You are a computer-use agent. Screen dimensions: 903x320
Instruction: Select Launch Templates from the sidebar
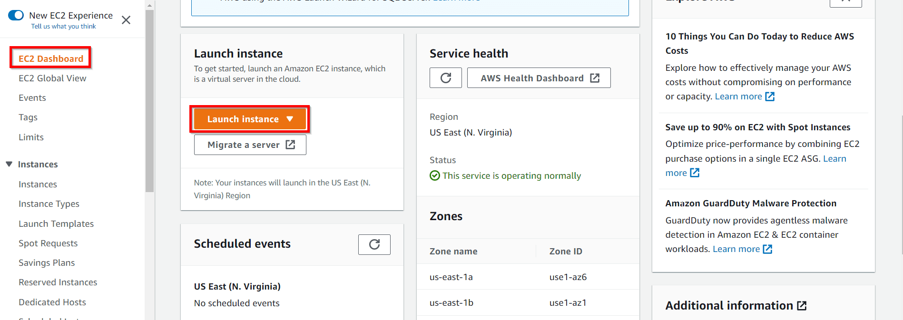56,223
